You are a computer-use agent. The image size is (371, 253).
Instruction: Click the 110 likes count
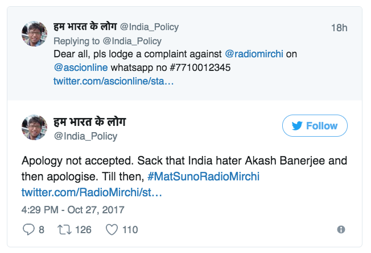point(130,230)
